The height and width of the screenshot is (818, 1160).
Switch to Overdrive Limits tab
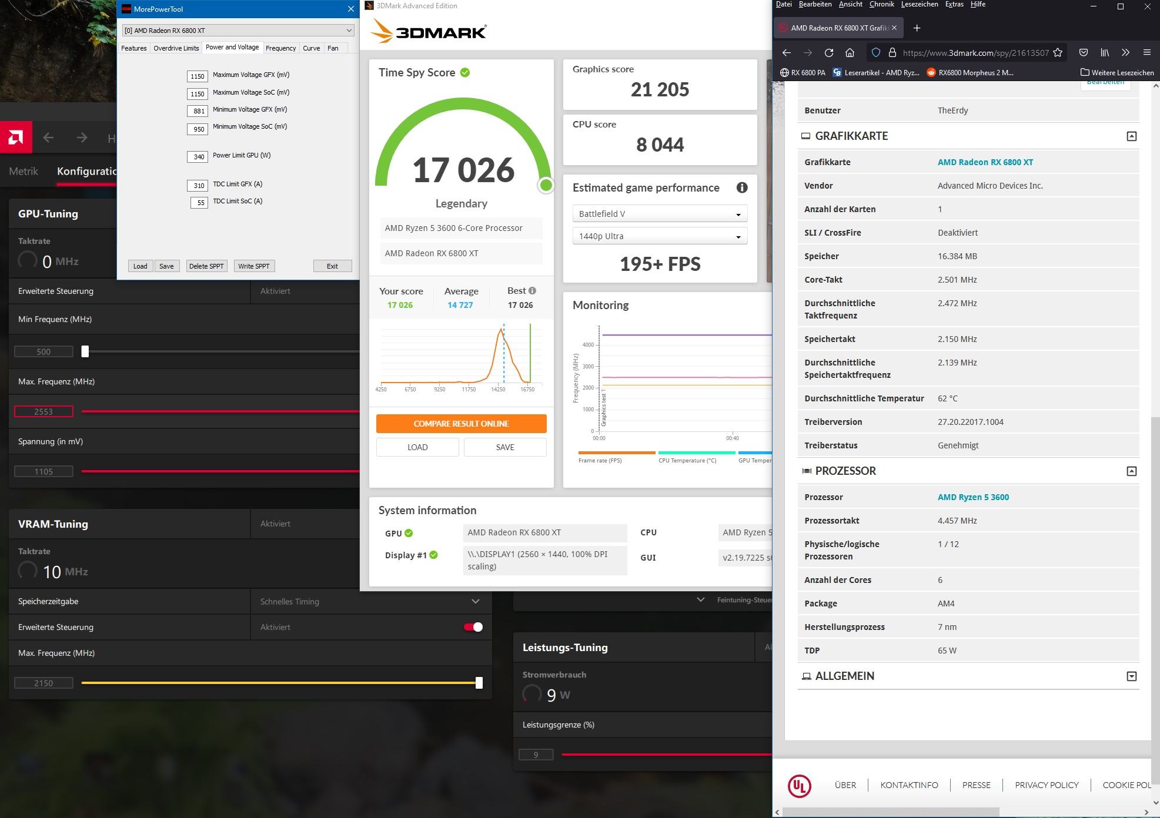click(x=176, y=48)
